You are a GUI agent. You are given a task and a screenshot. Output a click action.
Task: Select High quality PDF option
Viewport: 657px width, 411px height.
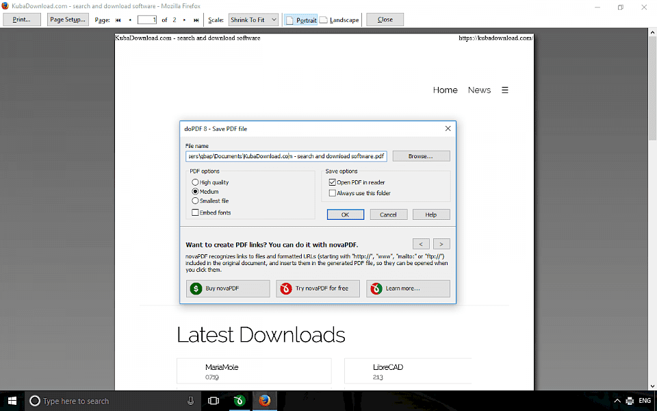(210, 182)
